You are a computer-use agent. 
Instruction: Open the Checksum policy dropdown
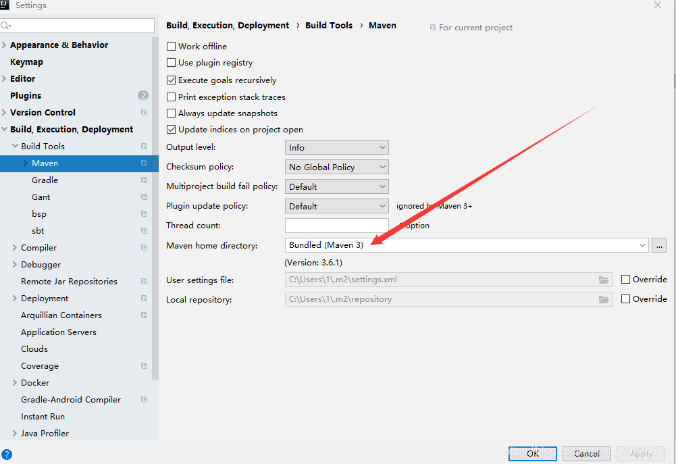pyautogui.click(x=337, y=167)
